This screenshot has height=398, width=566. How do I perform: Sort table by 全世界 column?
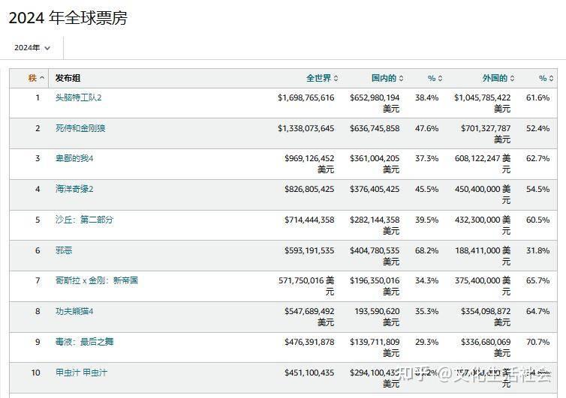322,78
